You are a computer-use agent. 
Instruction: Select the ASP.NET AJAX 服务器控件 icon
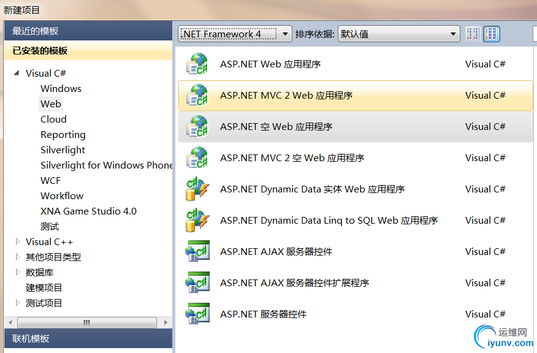point(198,251)
